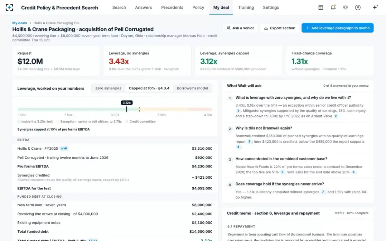Click the 6.1 REPAYMENT heading in memo

pos(241,226)
